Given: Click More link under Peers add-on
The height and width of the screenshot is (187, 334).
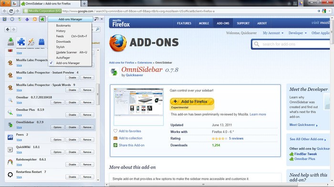Looking at the screenshot, I should tap(19, 140).
